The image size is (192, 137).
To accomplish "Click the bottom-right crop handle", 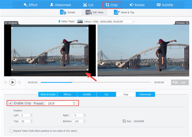I will pos(87,70).
